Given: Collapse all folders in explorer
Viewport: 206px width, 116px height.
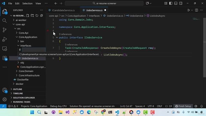Looking at the screenshot, I should pyautogui.click(x=42, y=16).
